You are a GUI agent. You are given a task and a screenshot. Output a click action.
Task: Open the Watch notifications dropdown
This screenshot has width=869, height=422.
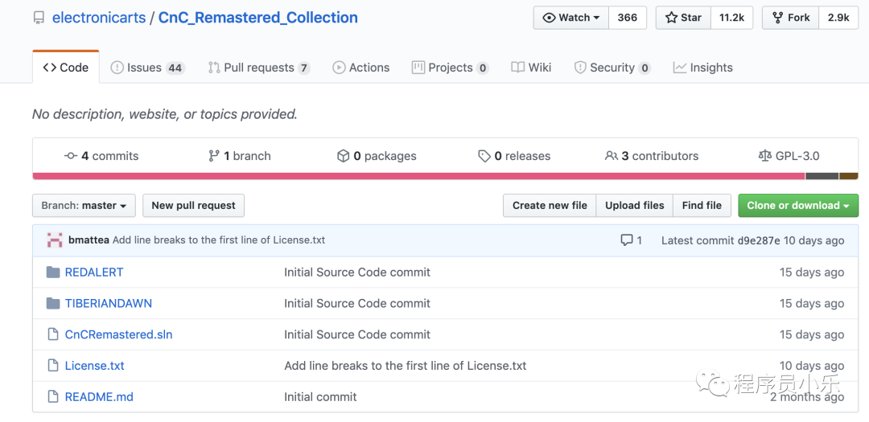pyautogui.click(x=571, y=18)
